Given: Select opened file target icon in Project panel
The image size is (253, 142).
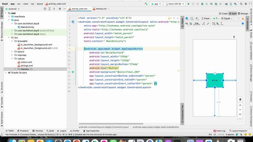Looking at the screenshot, I should [x=45, y=9].
